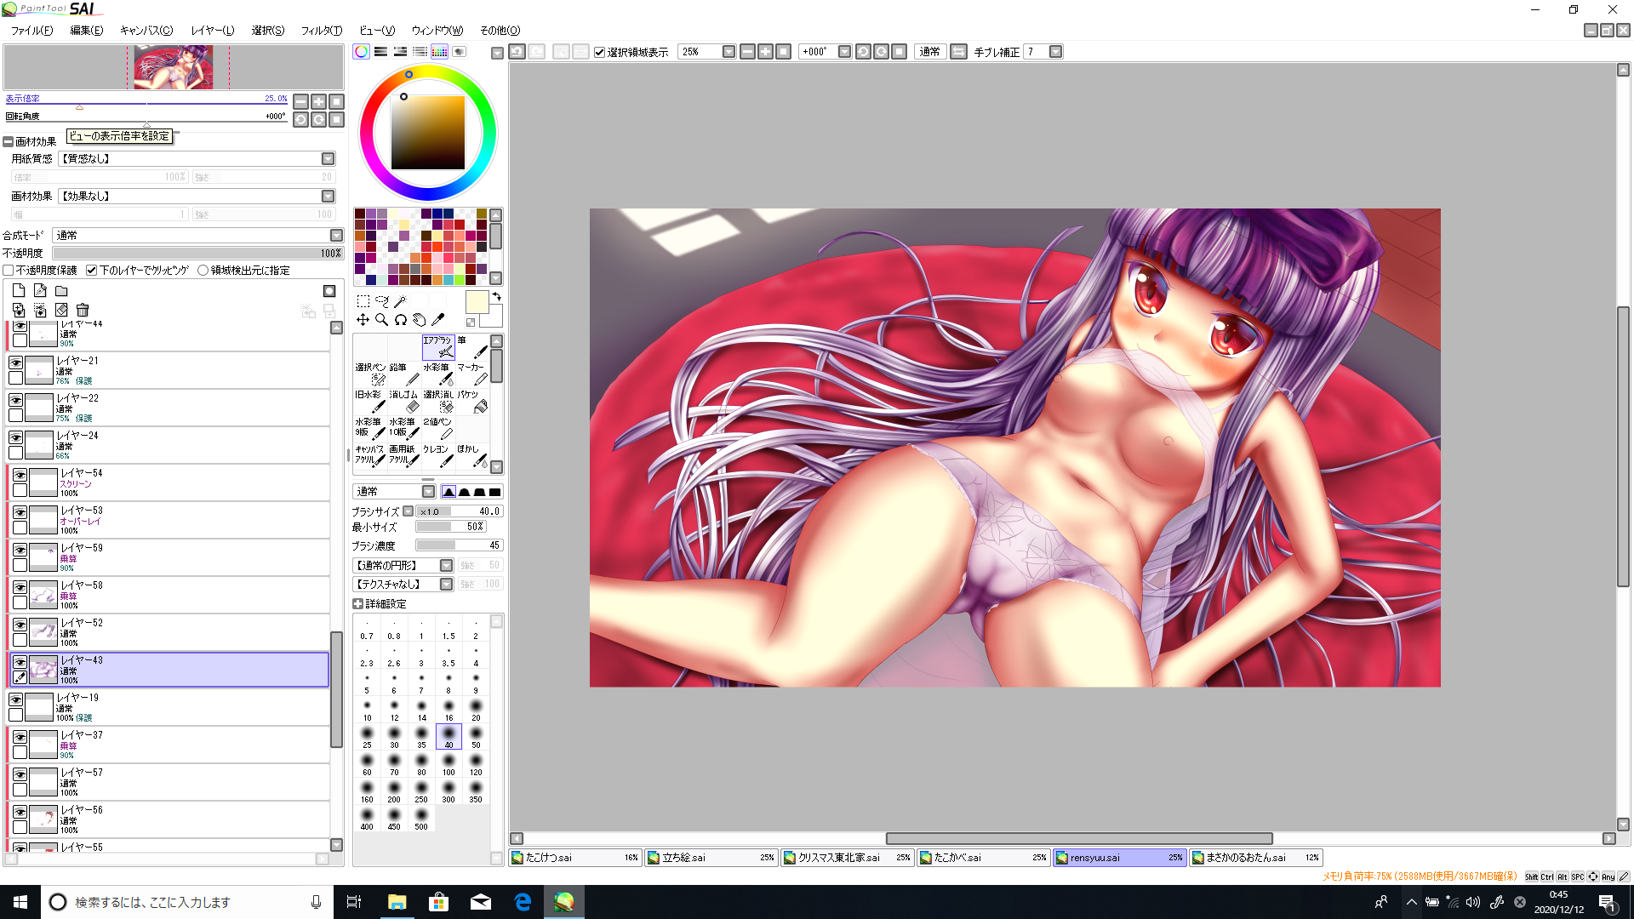Hide layer レイヤー19 via eye icon
Viewport: 1634px width, 919px height.
(15, 699)
